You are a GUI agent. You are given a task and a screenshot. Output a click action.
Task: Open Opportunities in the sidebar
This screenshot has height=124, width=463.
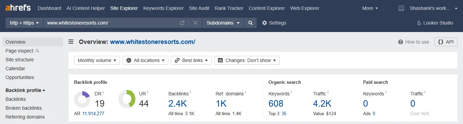(20, 77)
